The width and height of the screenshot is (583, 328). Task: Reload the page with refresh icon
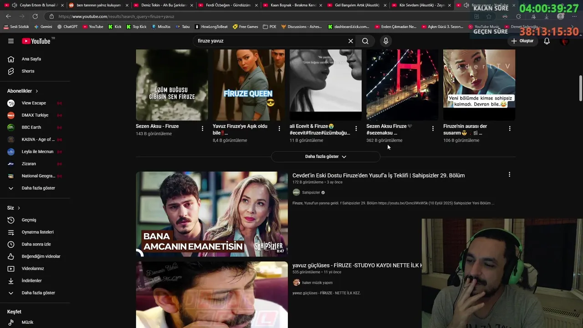pyautogui.click(x=35, y=16)
